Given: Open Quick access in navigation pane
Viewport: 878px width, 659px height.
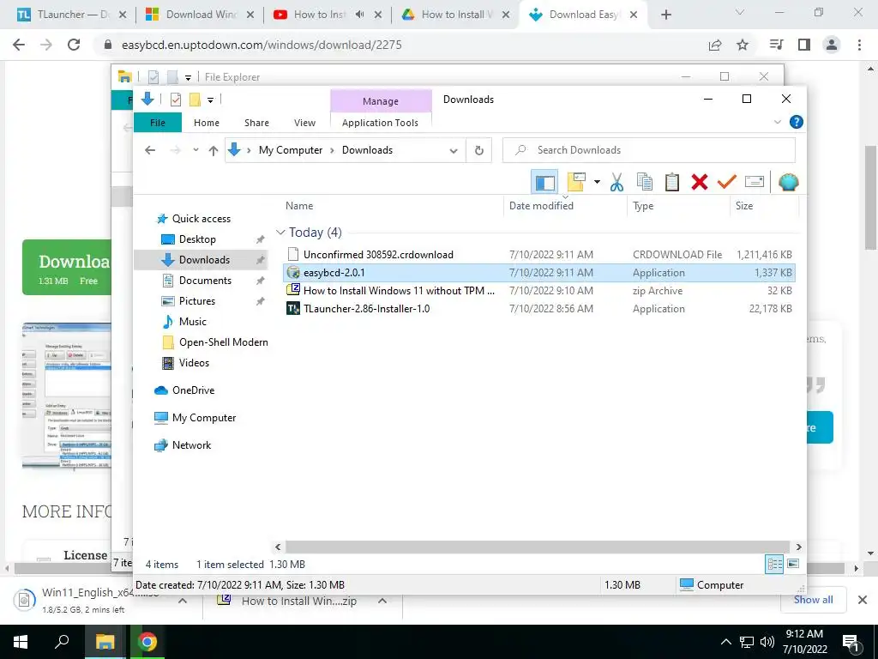Looking at the screenshot, I should 201,219.
